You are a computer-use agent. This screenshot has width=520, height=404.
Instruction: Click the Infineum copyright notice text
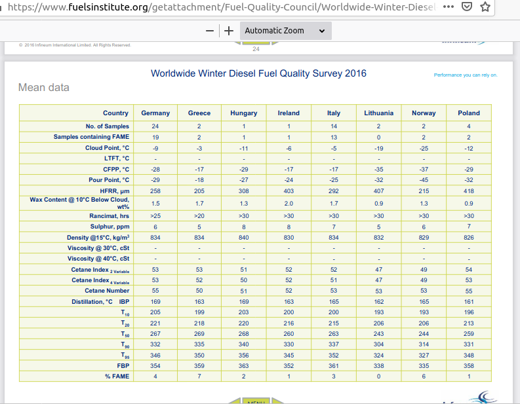[x=75, y=45]
